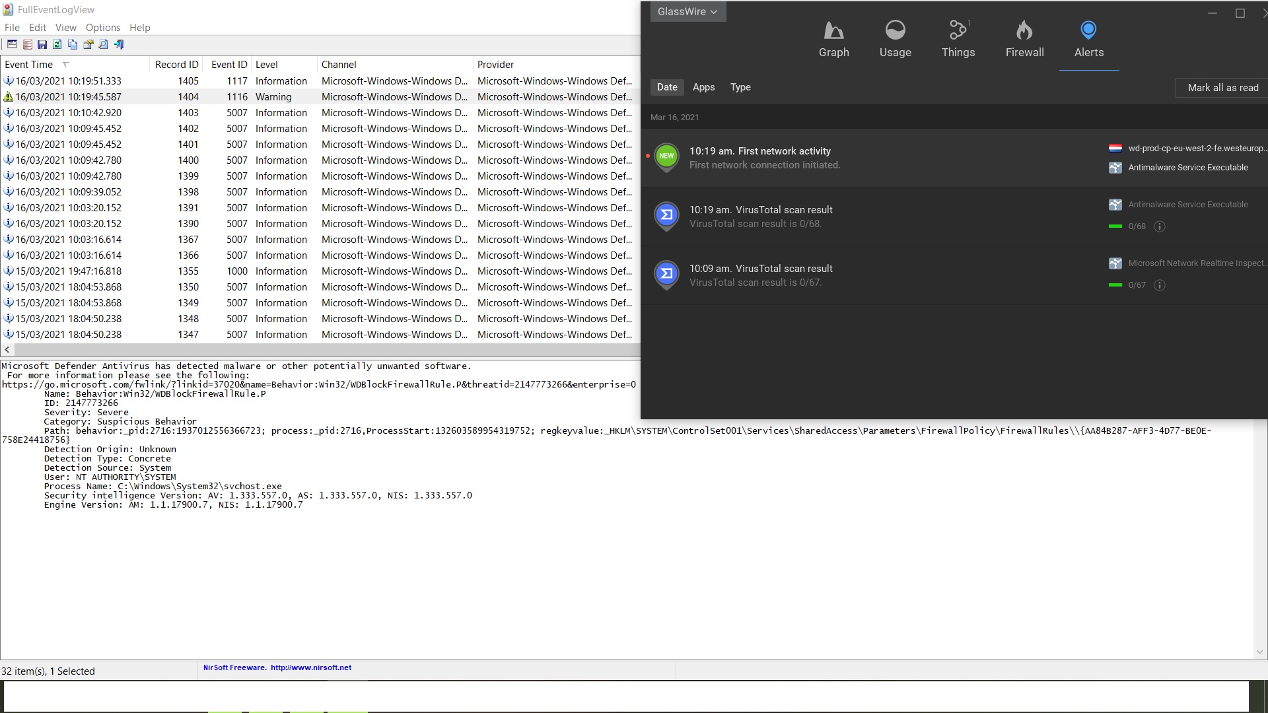The image size is (1268, 713).
Task: Sort by Event Time column header
Action: (x=29, y=65)
